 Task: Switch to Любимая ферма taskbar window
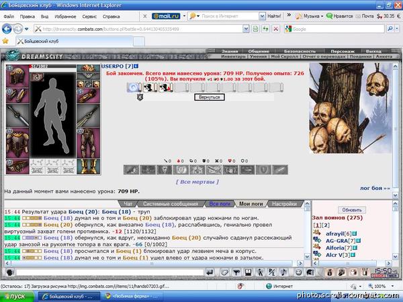coord(132,297)
